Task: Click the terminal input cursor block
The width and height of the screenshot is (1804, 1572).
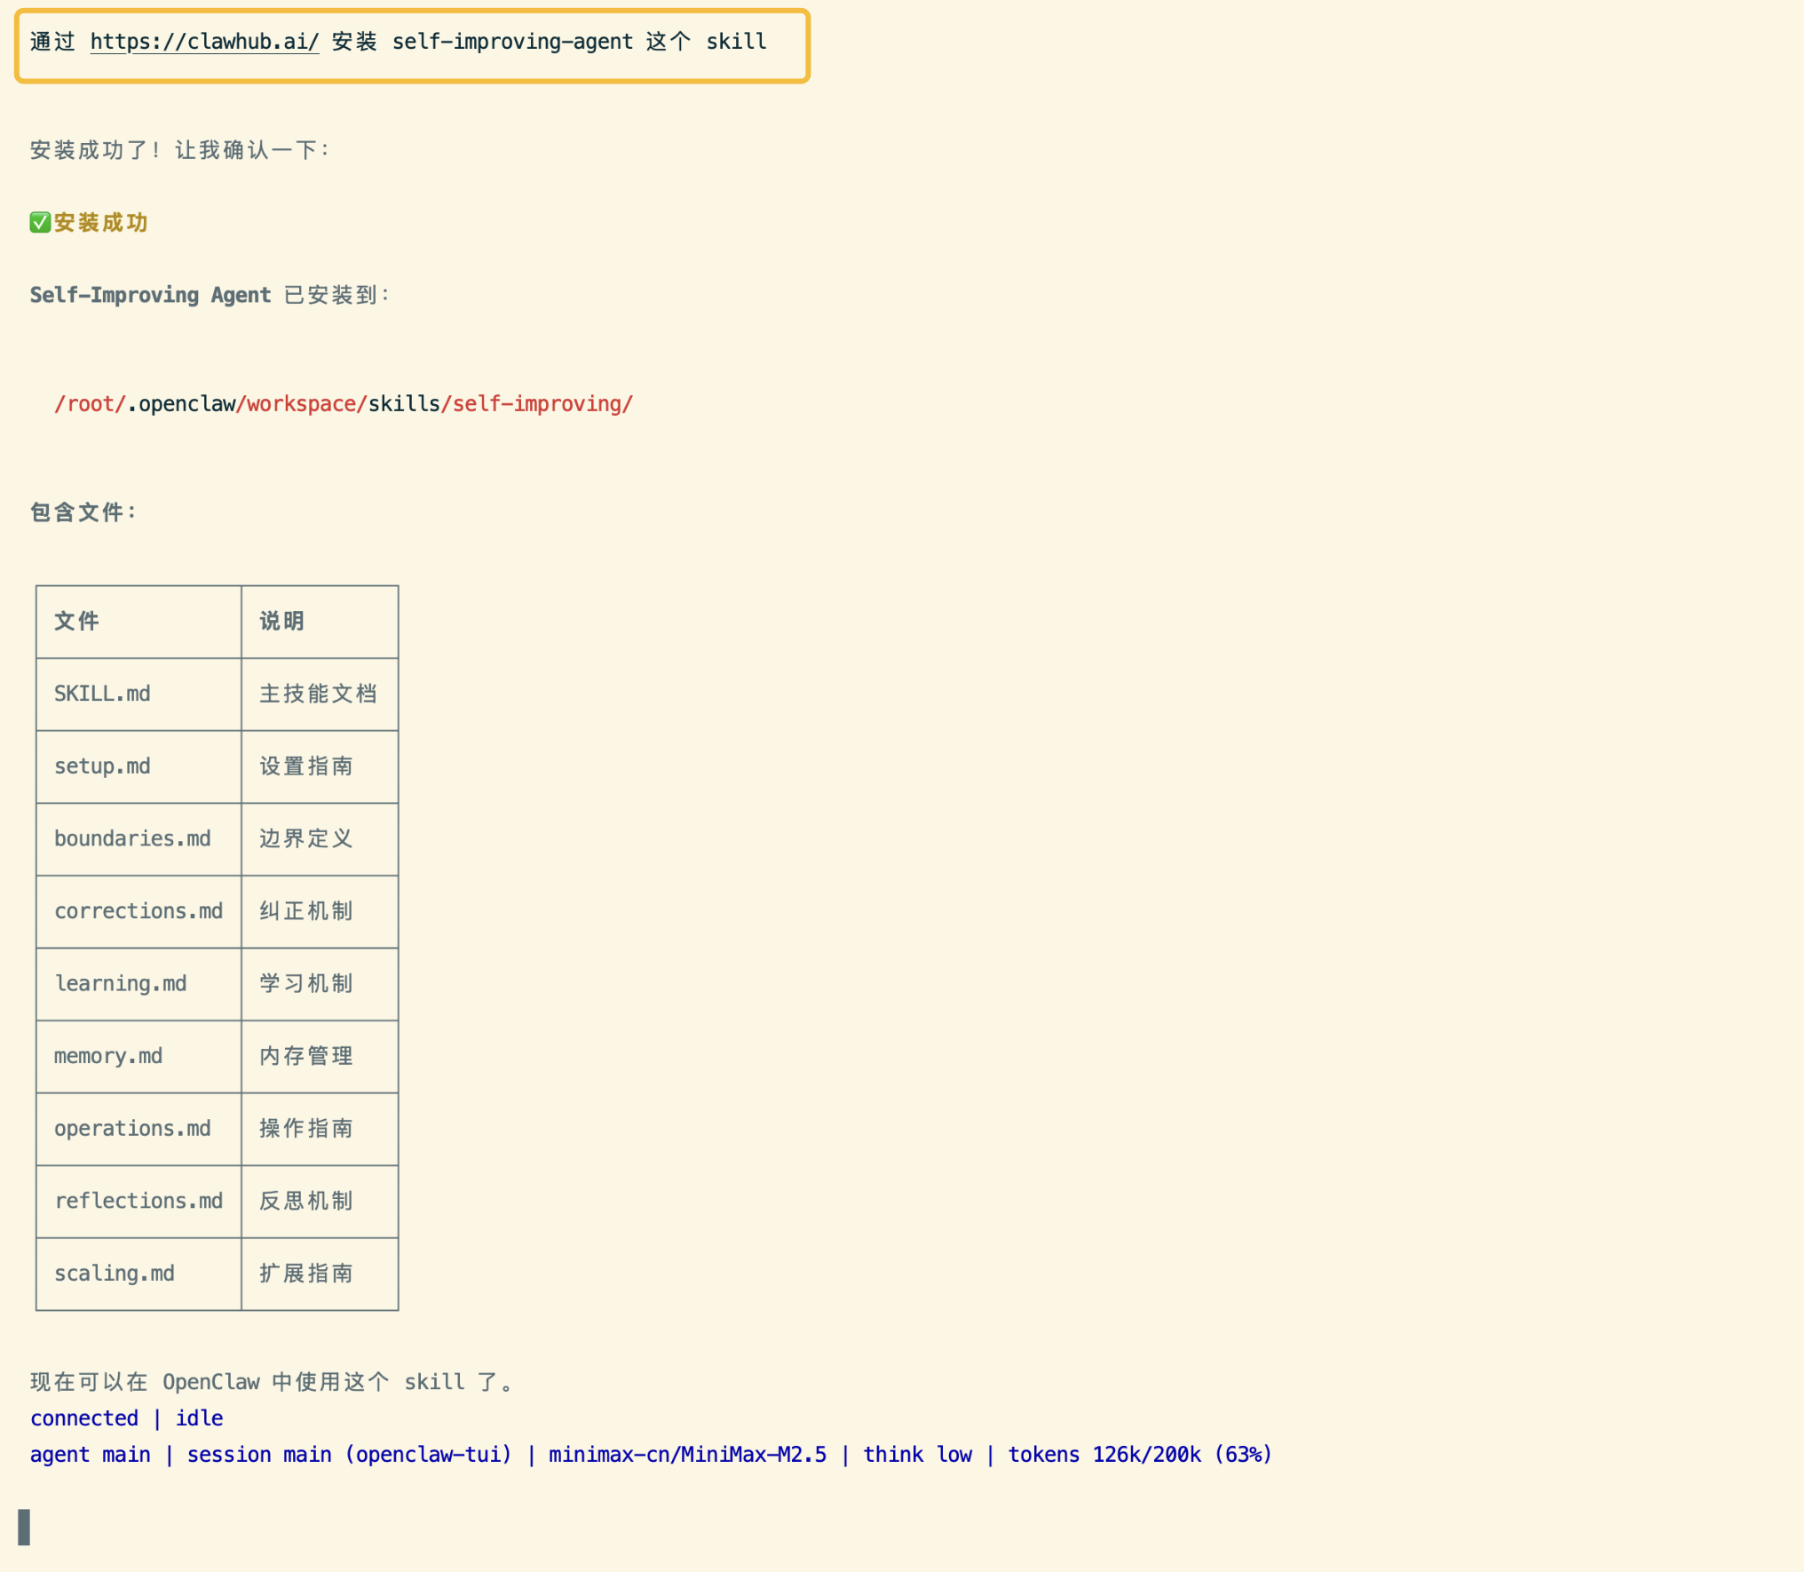Action: 24,1527
